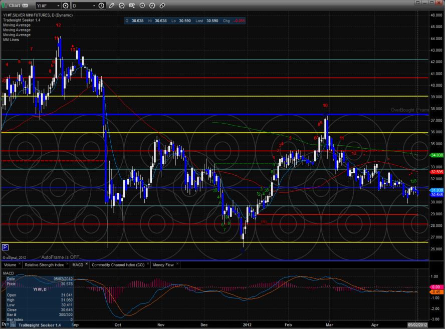The height and width of the screenshot is (329, 445).
Task: Switch to the Volume tab
Action: coord(10,264)
